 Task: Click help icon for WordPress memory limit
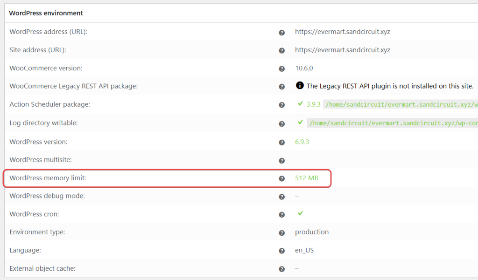coord(281,178)
